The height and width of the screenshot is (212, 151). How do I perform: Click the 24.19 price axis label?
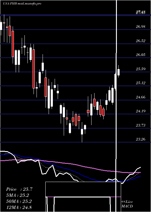(141, 111)
